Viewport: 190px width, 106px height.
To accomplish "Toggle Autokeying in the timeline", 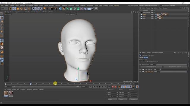I will tap(116, 87).
